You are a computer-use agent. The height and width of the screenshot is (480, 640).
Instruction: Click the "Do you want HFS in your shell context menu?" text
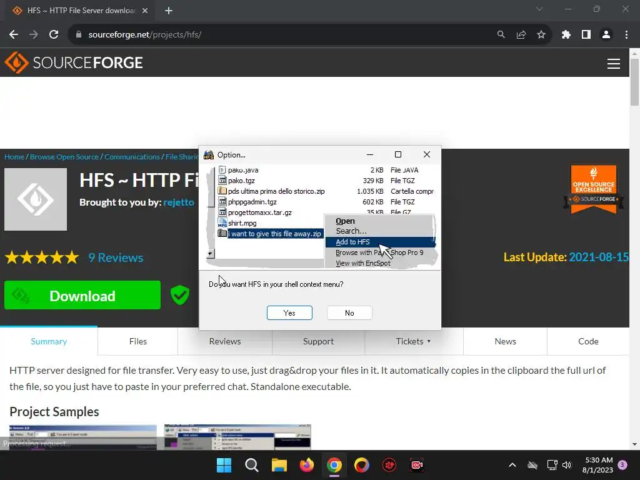pos(276,284)
